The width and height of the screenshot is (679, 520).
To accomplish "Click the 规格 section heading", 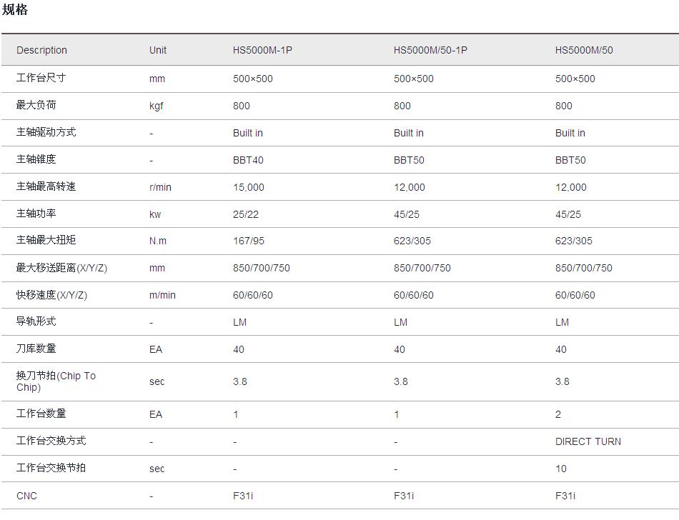I will tap(15, 10).
